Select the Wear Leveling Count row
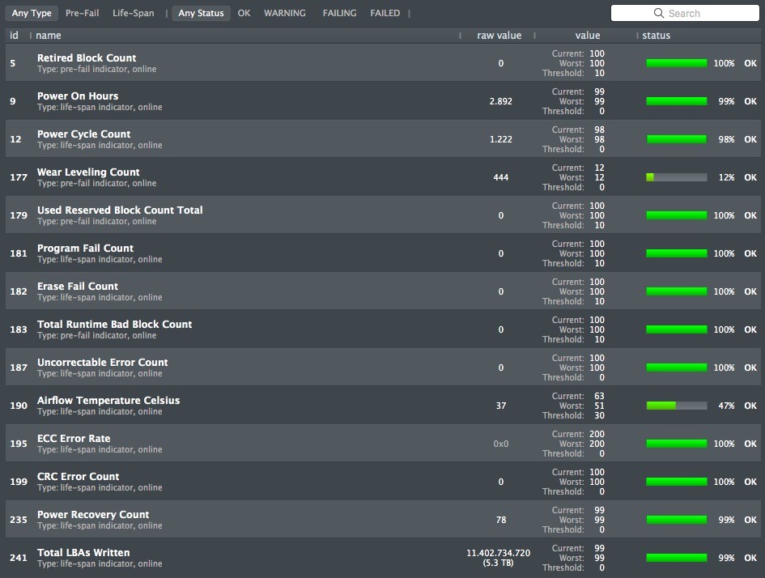This screenshot has height=578, width=765. [x=382, y=177]
